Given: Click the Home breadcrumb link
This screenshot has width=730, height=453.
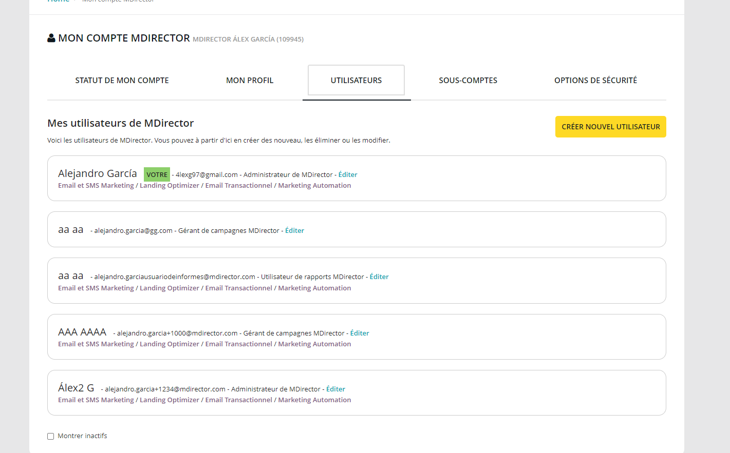Looking at the screenshot, I should pyautogui.click(x=58, y=2).
